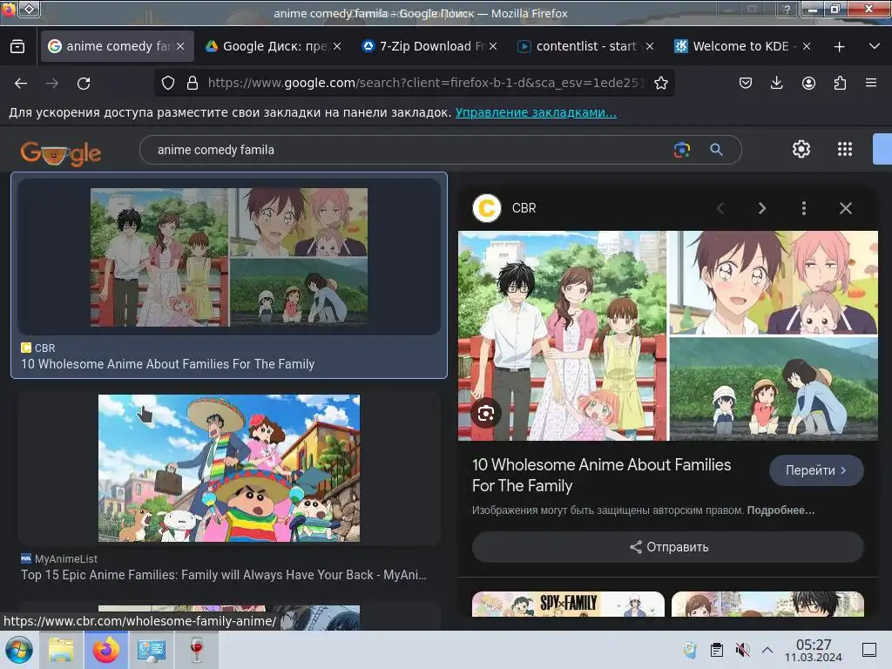Image resolution: width=892 pixels, height=669 pixels.
Task: Open the large preview image in panel
Action: coord(668,335)
